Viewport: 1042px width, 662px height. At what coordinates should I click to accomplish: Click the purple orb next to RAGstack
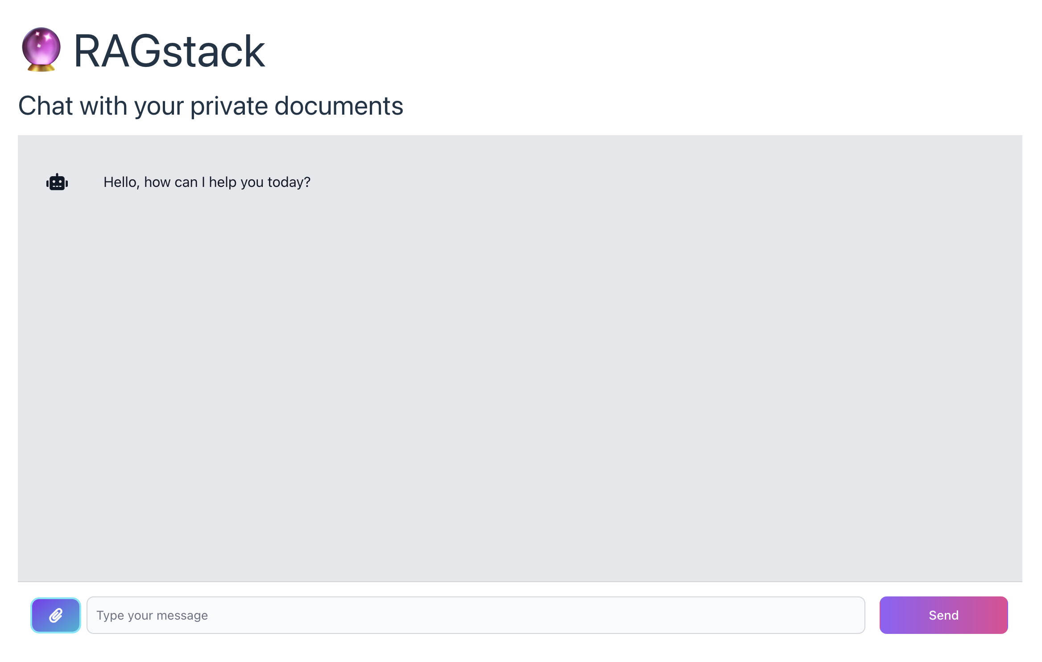[41, 50]
